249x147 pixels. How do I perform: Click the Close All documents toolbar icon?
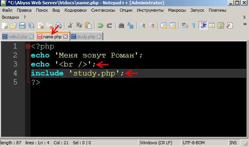pos(50,25)
